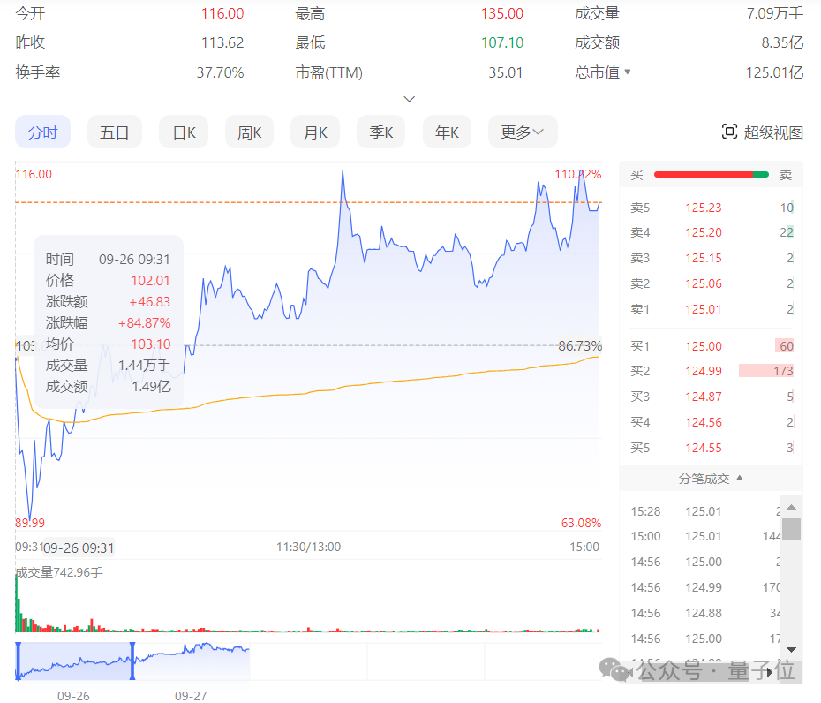Grab the left handle of date range slider

tap(17, 661)
